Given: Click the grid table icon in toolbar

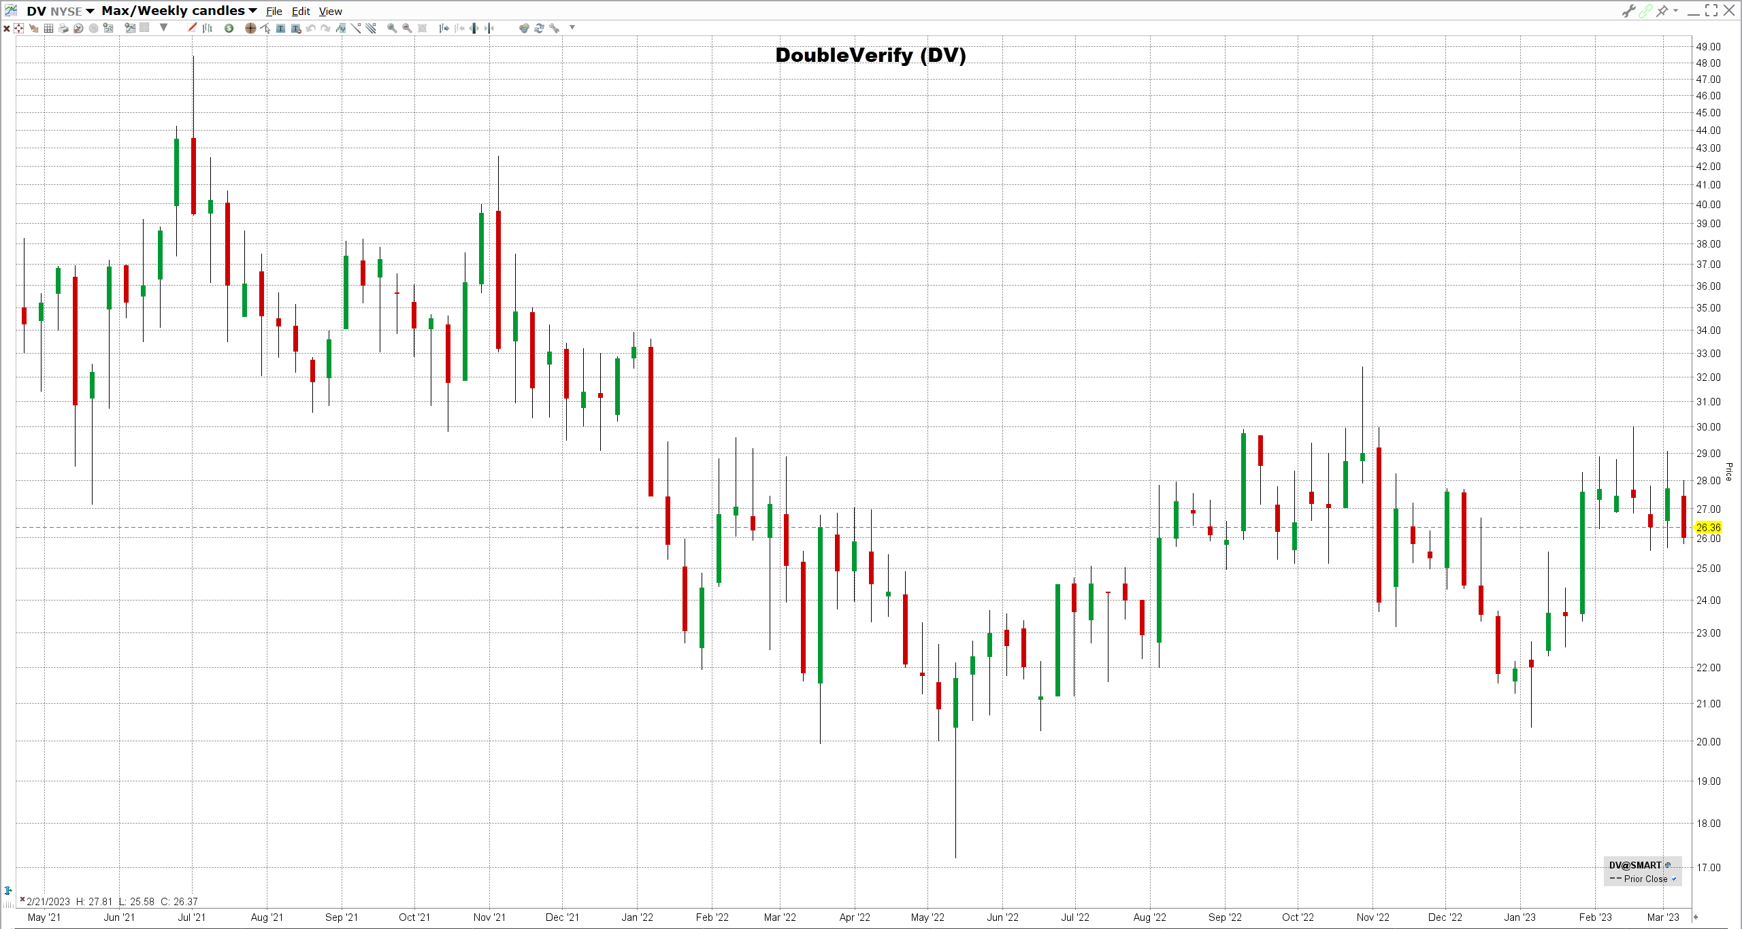Looking at the screenshot, I should point(48,28).
